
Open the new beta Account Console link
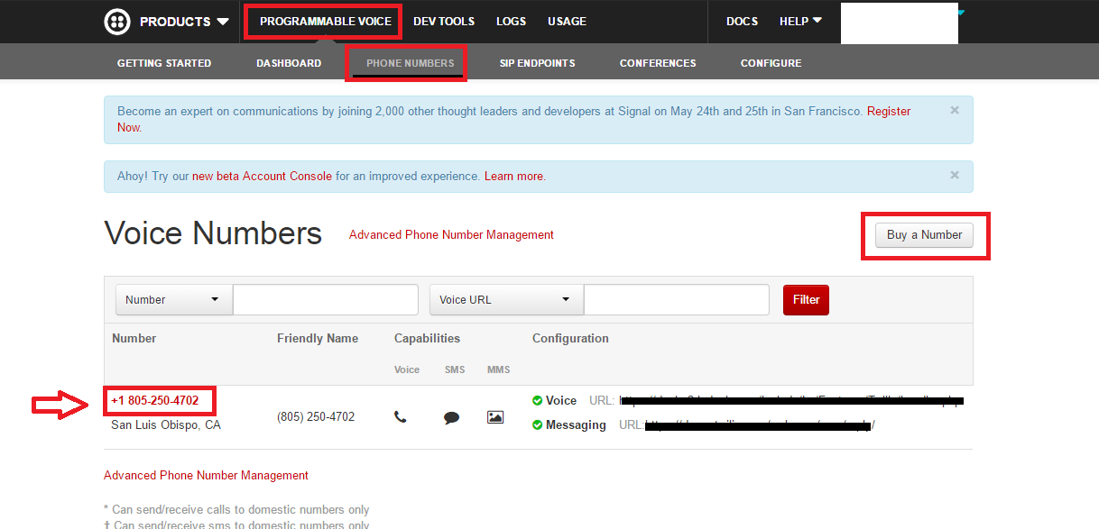click(262, 177)
